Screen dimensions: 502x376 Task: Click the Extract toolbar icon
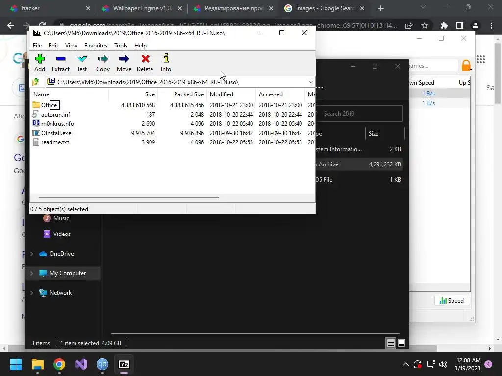(x=60, y=63)
